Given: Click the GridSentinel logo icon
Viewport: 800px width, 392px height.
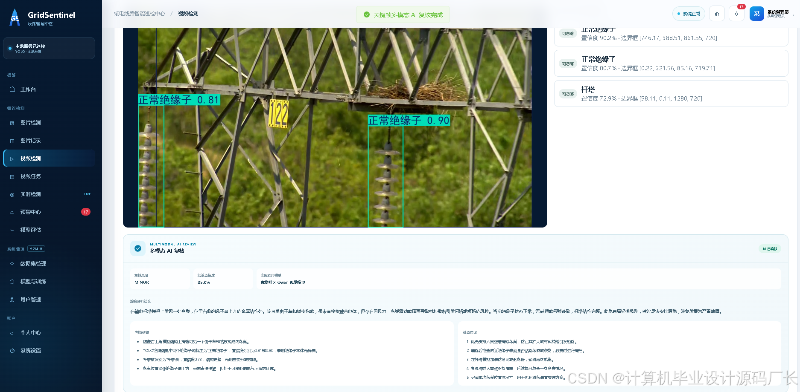Looking at the screenshot, I should pos(15,17).
